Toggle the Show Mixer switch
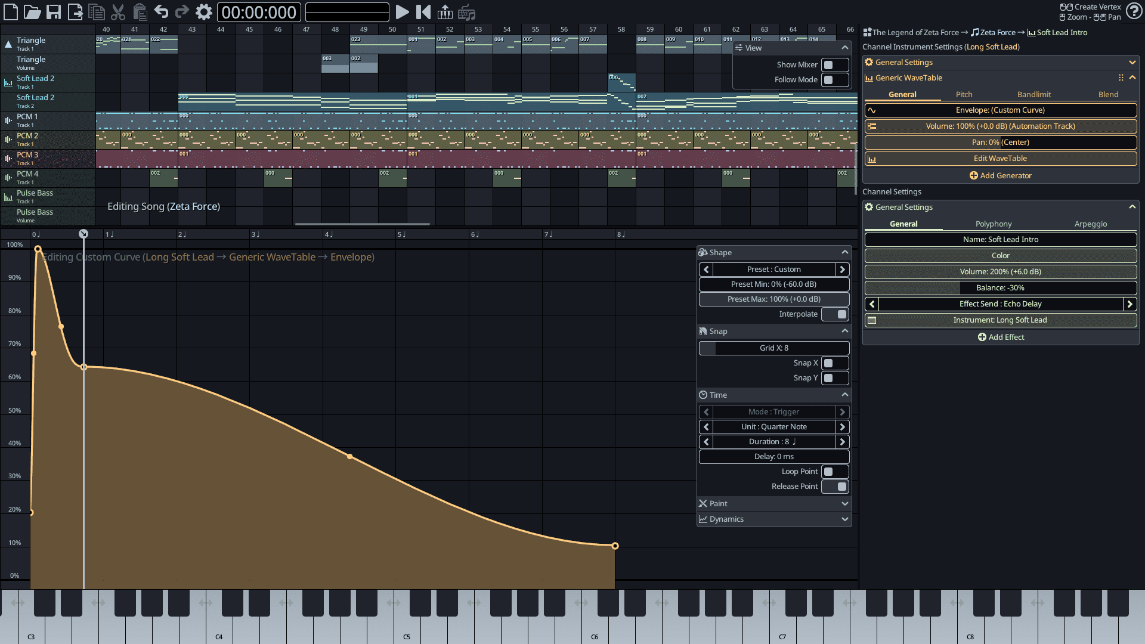Viewport: 1145px width, 644px height. click(834, 64)
